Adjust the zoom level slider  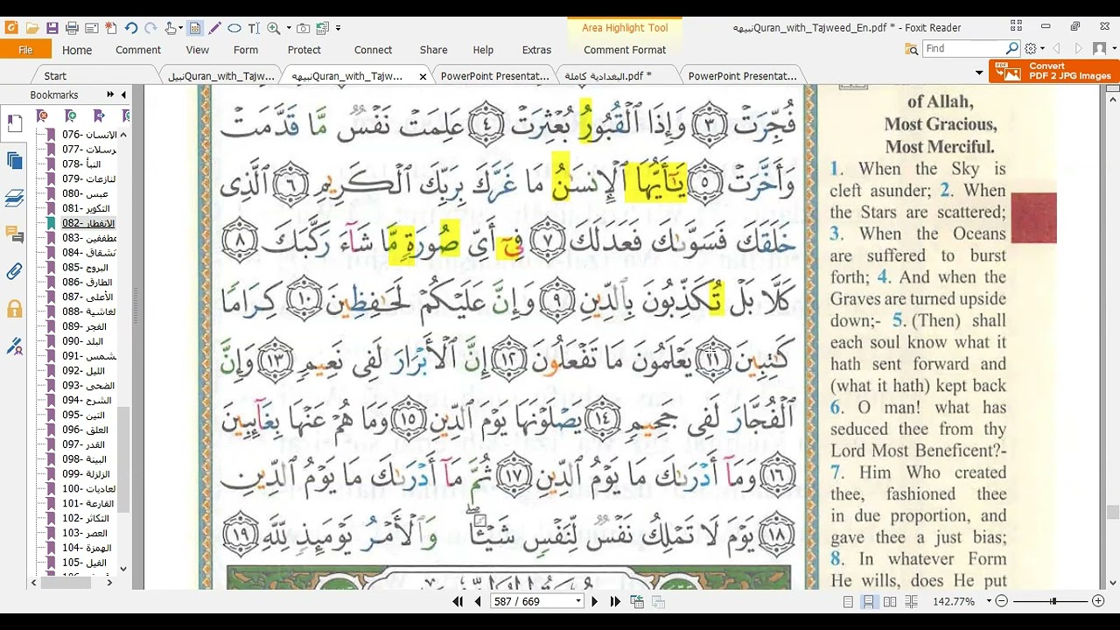pos(1053,601)
